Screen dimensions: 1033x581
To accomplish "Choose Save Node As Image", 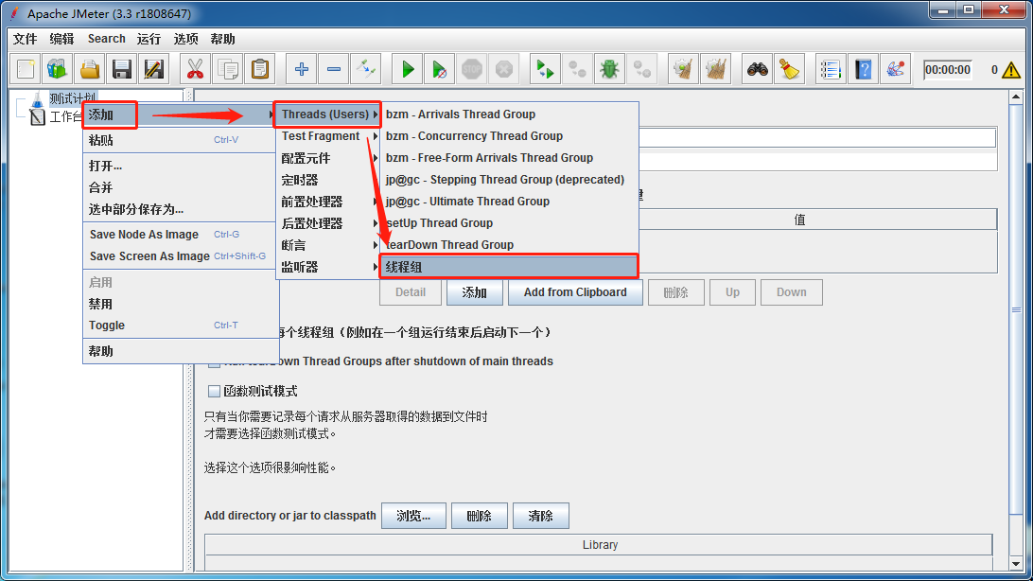I will point(179,235).
